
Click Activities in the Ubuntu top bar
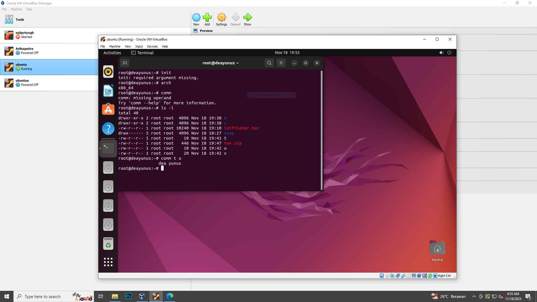tap(112, 53)
